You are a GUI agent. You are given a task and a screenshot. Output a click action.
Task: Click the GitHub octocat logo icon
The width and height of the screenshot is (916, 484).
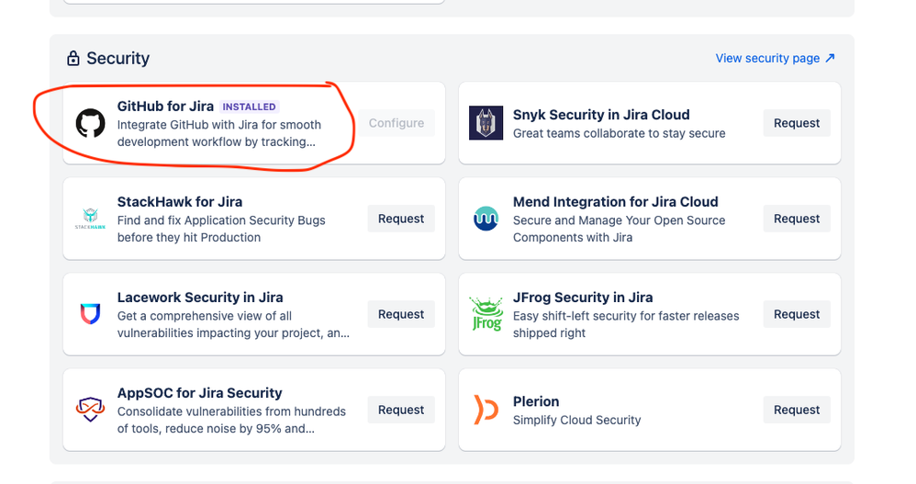coord(91,123)
